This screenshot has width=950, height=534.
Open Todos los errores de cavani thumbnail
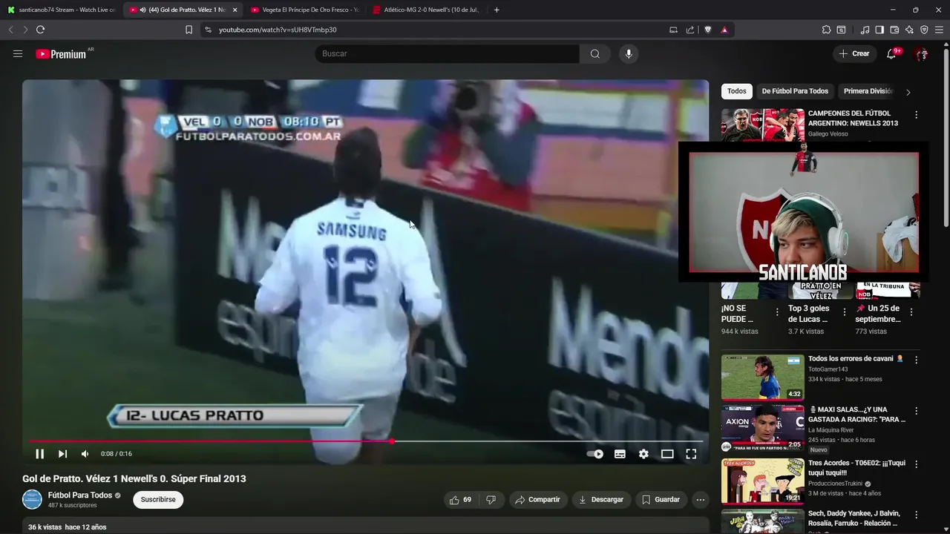[762, 378]
